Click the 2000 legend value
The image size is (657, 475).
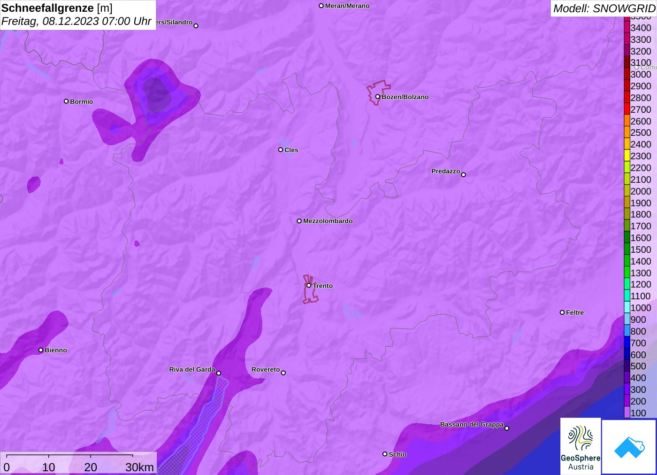(x=641, y=191)
